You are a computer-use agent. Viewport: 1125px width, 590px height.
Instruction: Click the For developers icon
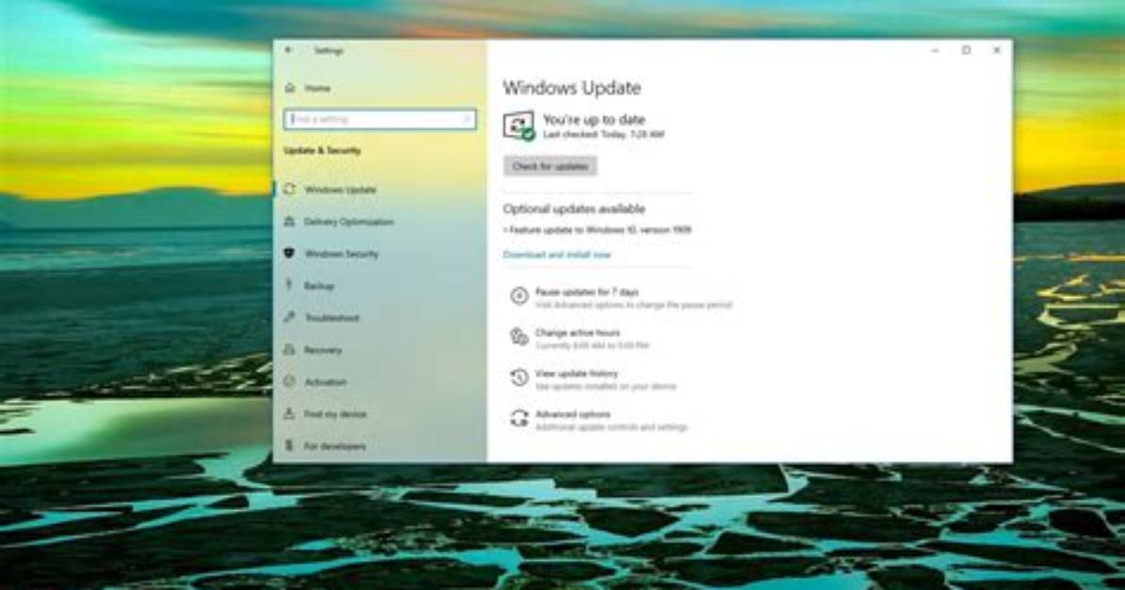coord(289,445)
